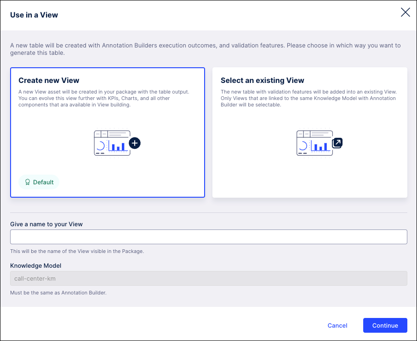Click Cancel to dismiss the dialog
417x341 pixels.
(x=337, y=325)
